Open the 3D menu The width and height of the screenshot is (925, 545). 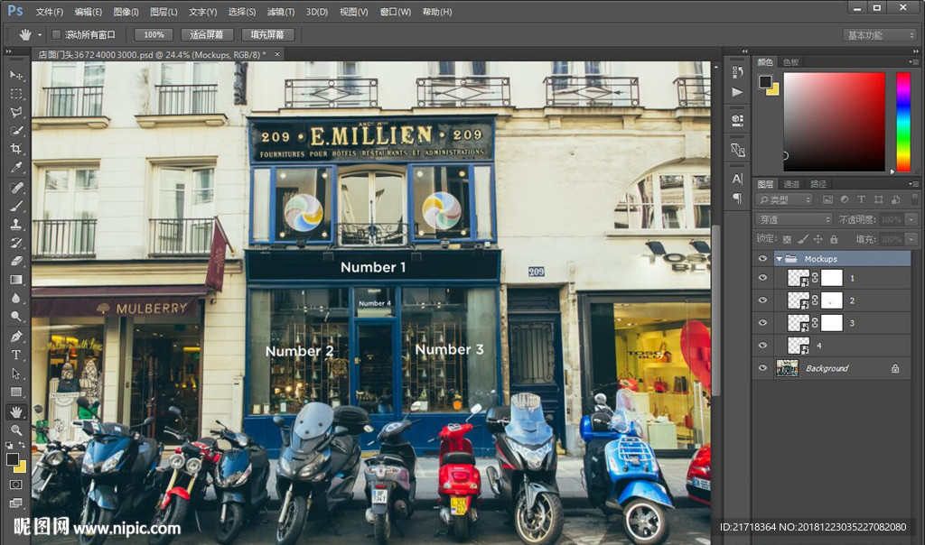point(317,12)
